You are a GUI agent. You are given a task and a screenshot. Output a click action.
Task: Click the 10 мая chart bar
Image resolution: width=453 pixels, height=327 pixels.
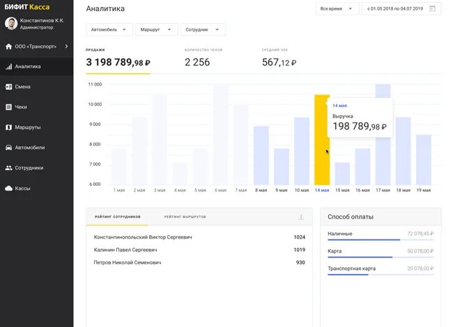pos(302,151)
